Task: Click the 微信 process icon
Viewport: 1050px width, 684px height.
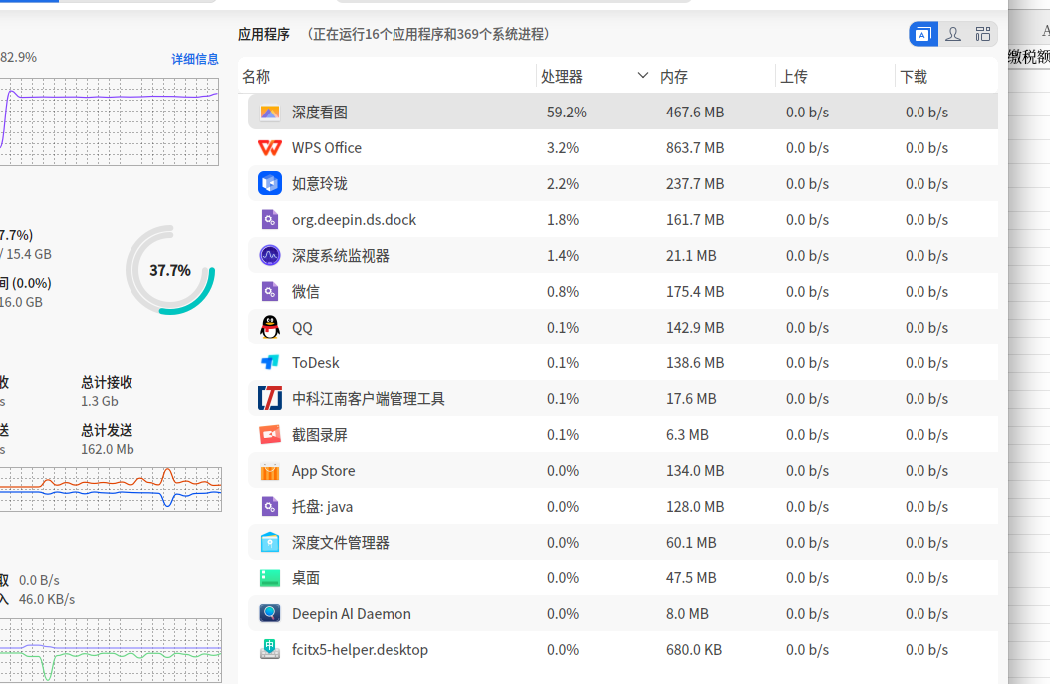Action: point(270,291)
